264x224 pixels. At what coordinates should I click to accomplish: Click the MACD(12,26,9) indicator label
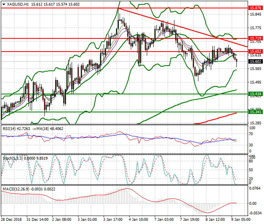pos(16,189)
